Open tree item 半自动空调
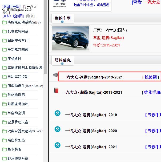The width and height of the screenshot is (161, 162). click(x=16, y=113)
